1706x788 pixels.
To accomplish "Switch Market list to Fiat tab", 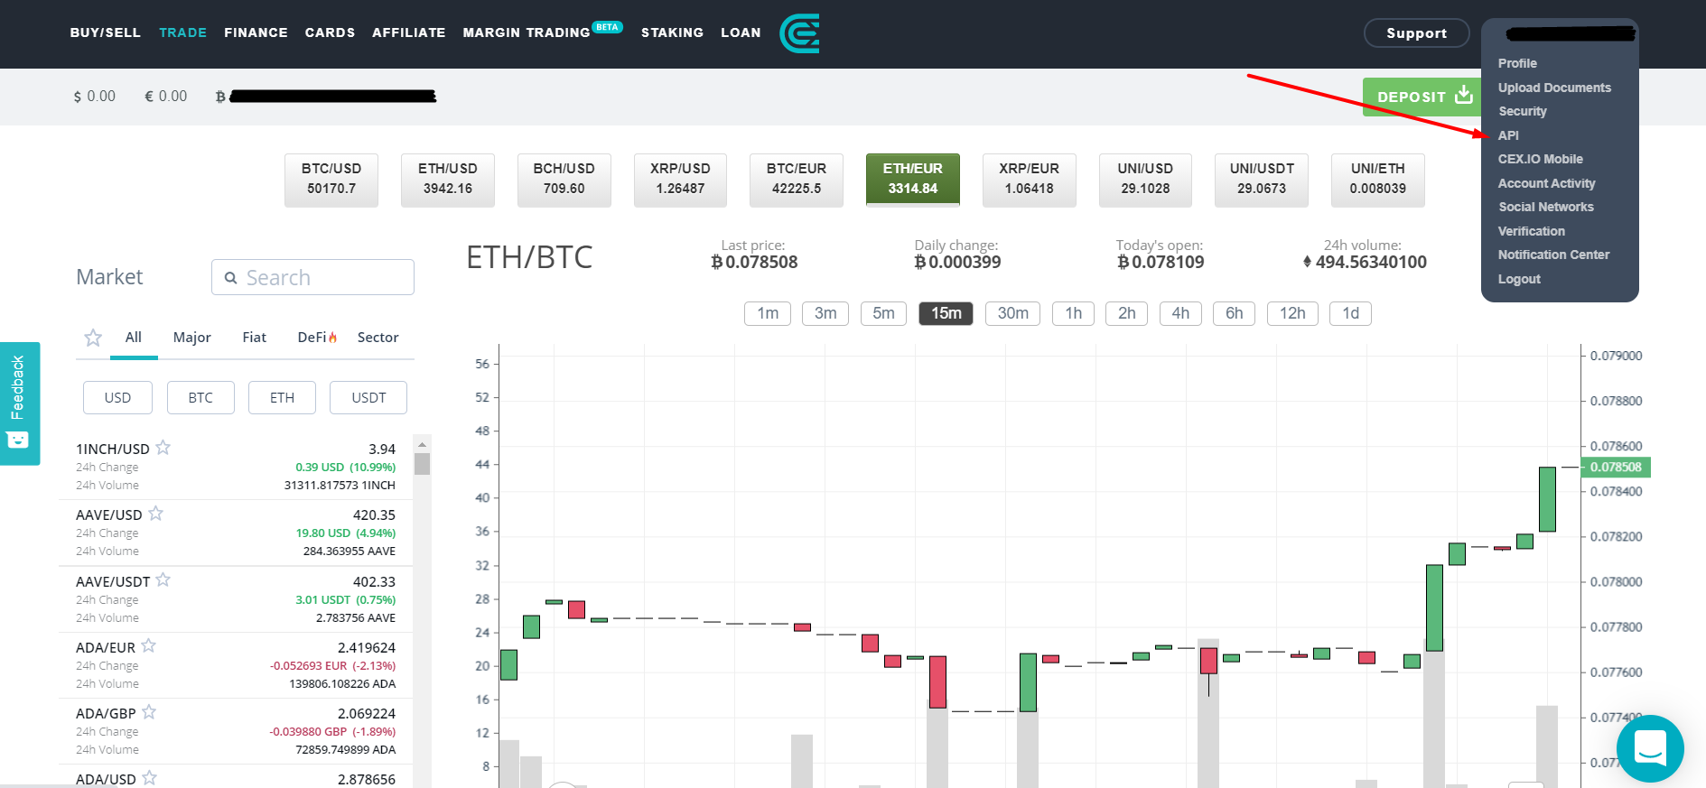I will [255, 338].
